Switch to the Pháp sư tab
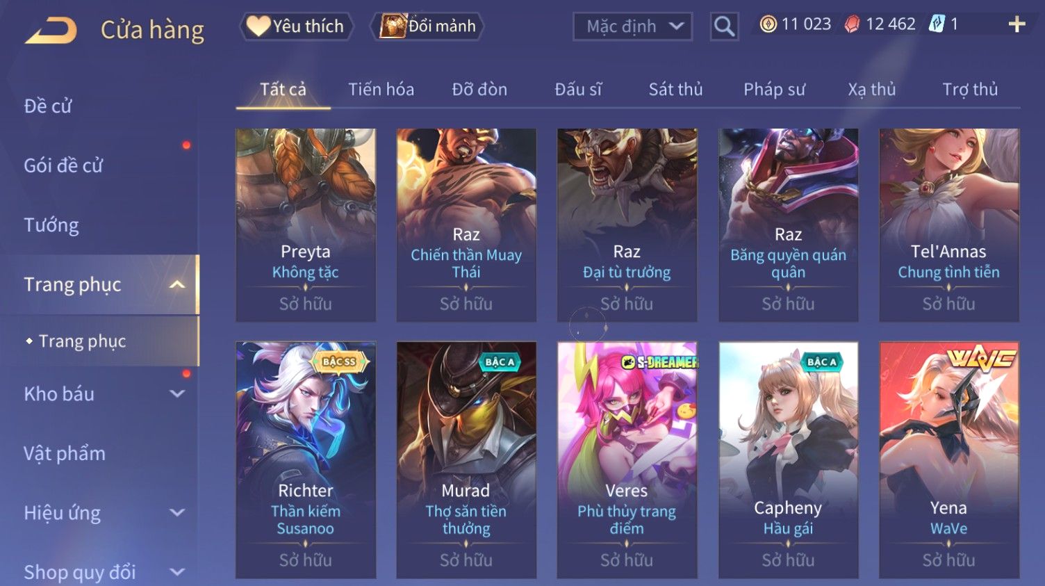 pos(774,90)
